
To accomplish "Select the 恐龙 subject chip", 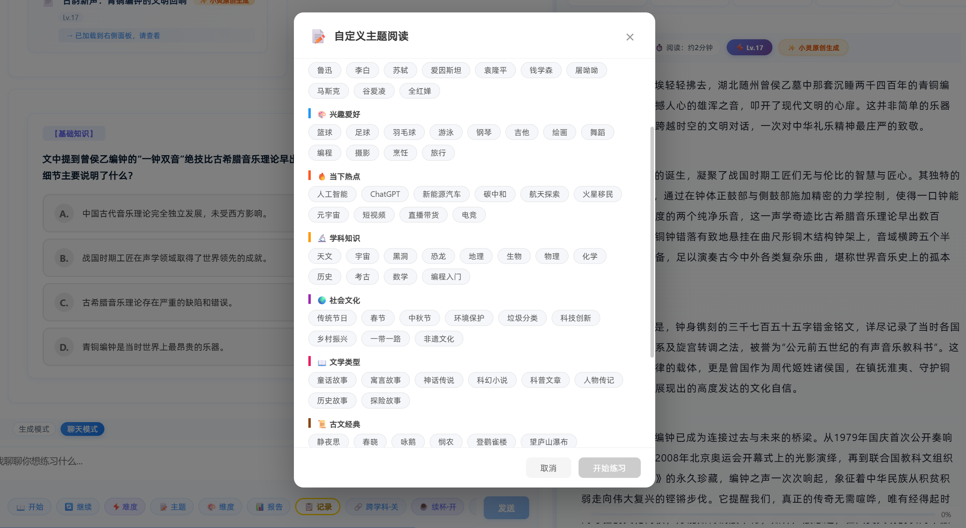I will [x=438, y=256].
